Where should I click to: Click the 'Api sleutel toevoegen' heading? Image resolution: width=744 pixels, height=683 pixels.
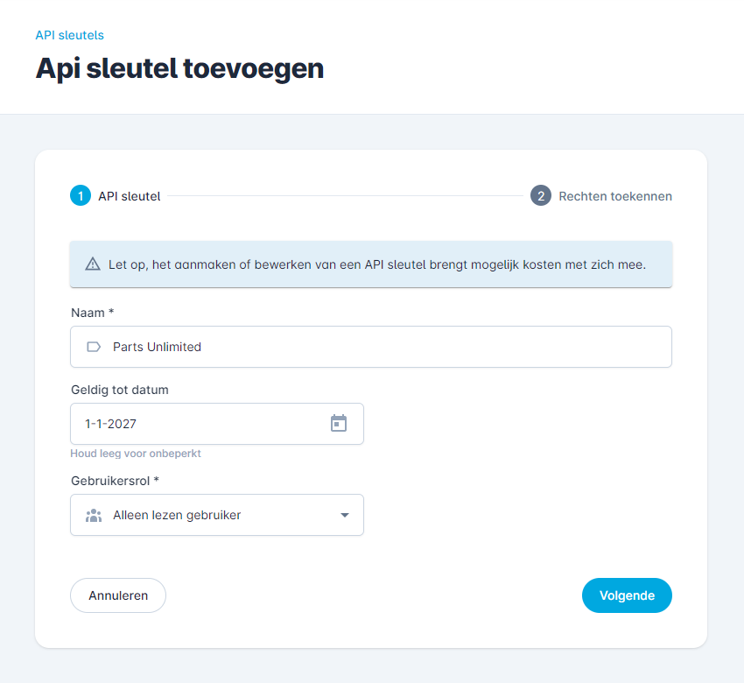click(x=179, y=68)
